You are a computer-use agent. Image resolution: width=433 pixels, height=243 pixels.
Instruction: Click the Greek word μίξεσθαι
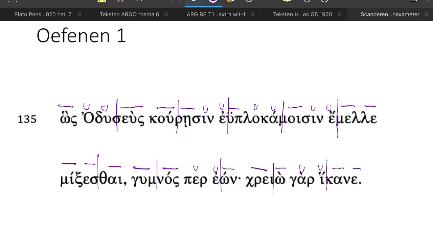click(93, 179)
